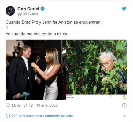Image resolution: width=133 pixels, height=122 pixels.
Task: Select text 'Yo cuando me encuentro a mi ex.'
Action: click(37, 34)
